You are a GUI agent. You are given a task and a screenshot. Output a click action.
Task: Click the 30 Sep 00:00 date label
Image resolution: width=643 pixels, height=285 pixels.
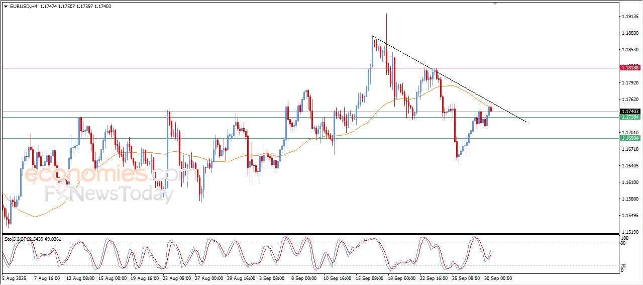pos(498,278)
